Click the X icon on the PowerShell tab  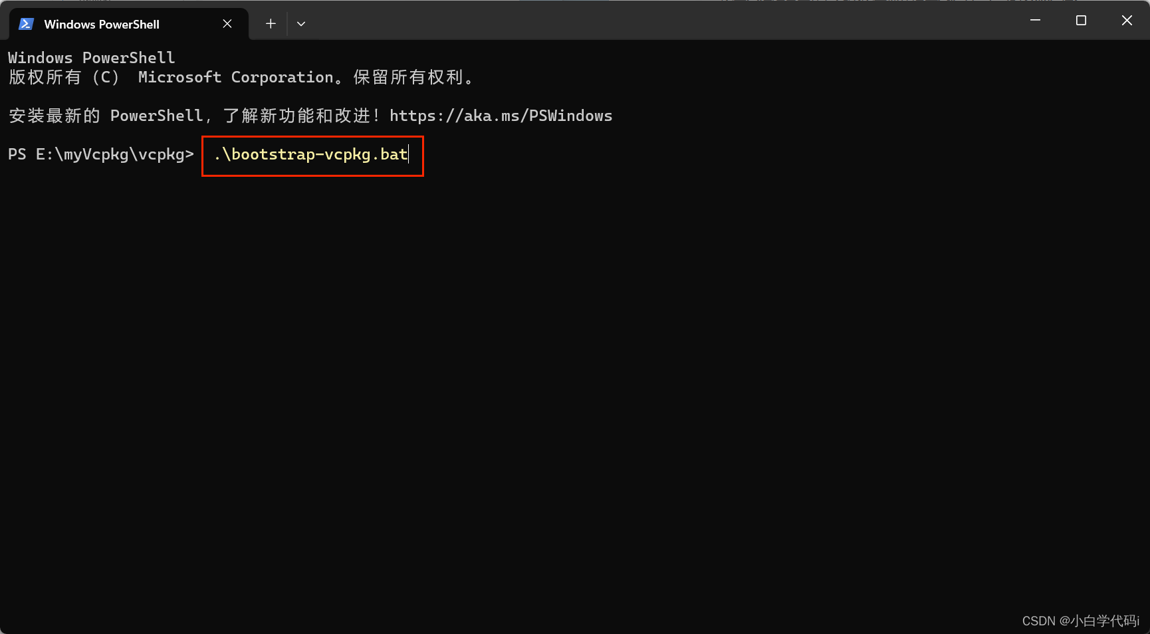(227, 23)
